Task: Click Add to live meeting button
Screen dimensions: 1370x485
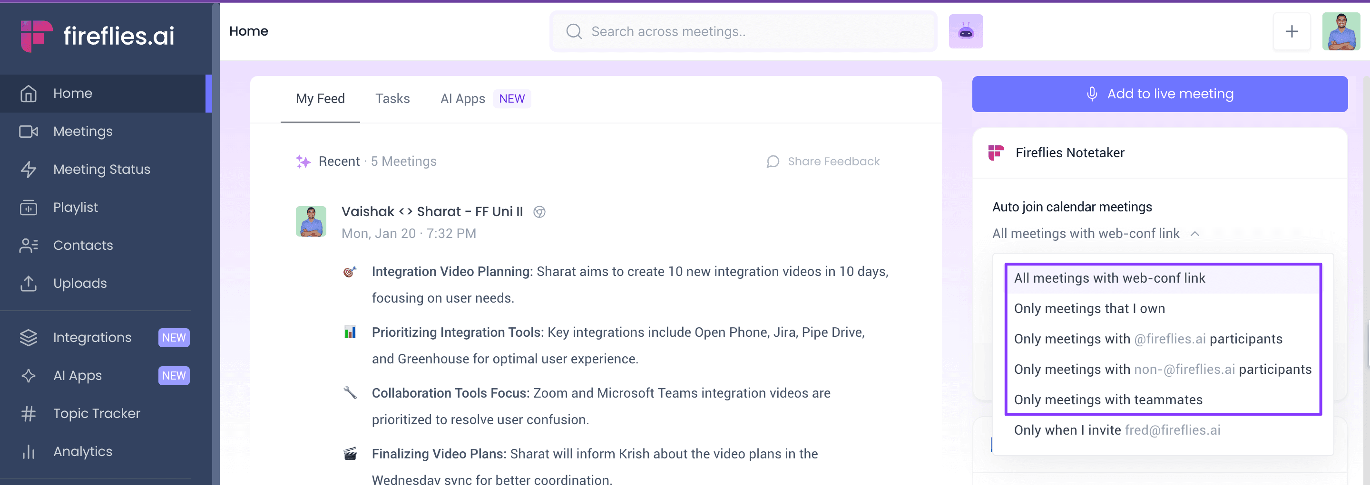Action: [1159, 94]
